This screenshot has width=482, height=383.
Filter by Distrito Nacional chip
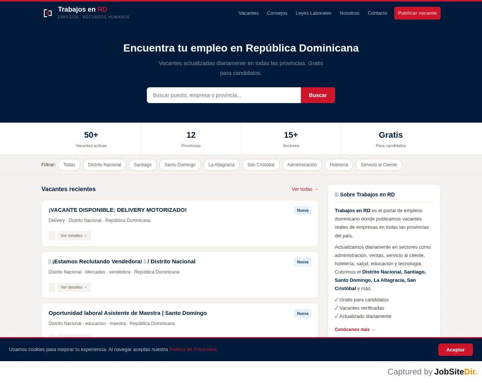point(104,165)
